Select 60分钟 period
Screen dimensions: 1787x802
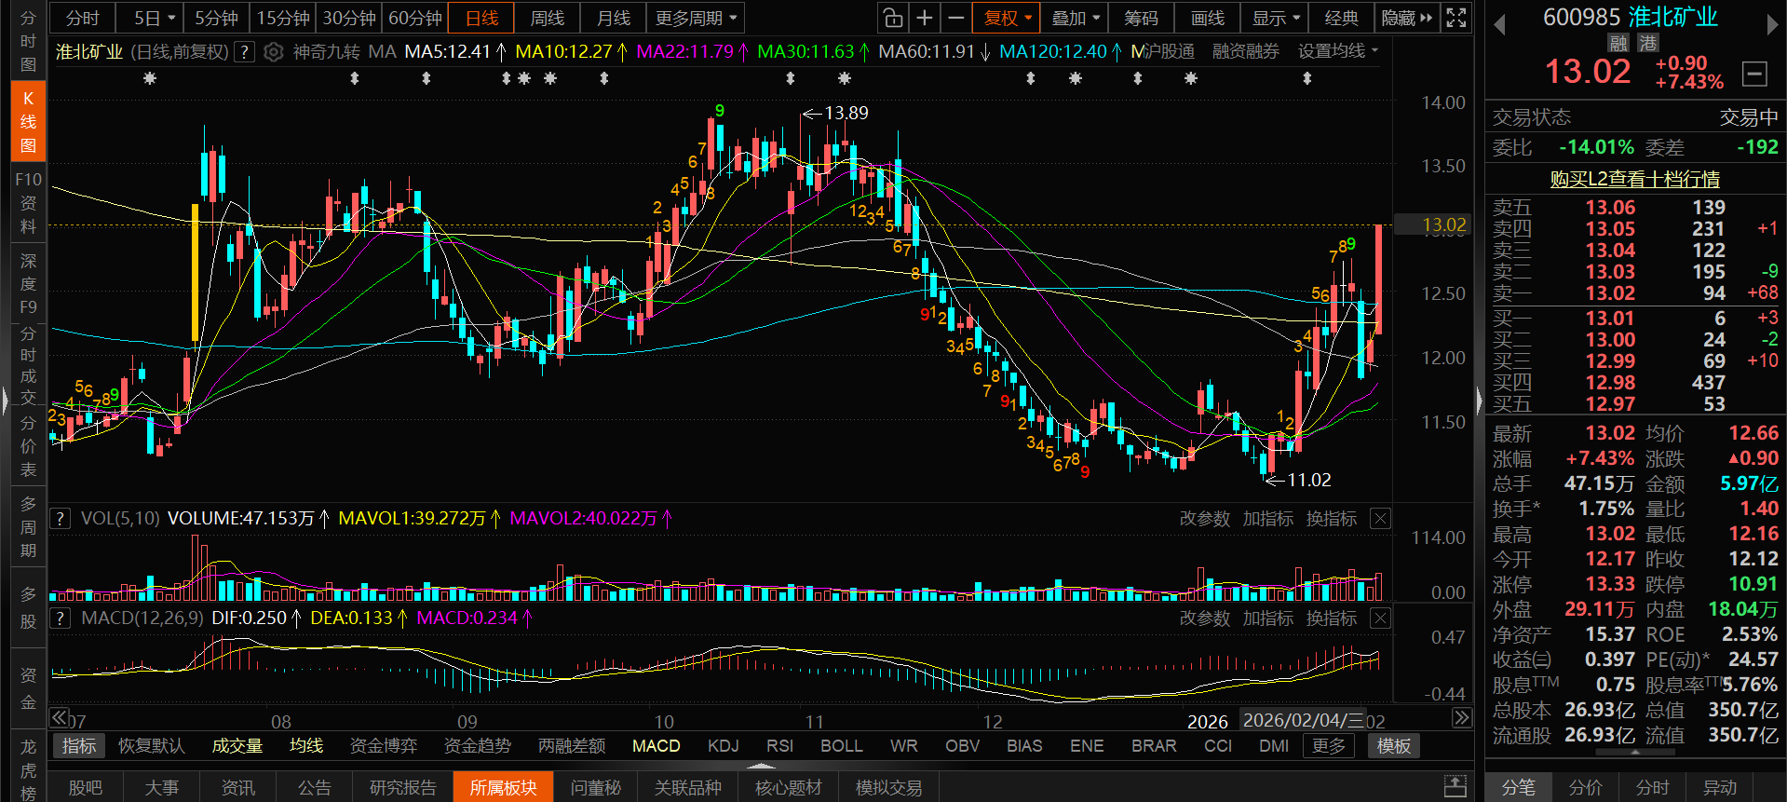point(415,18)
